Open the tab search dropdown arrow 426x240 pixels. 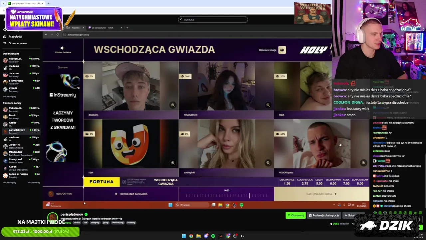pos(3,3)
